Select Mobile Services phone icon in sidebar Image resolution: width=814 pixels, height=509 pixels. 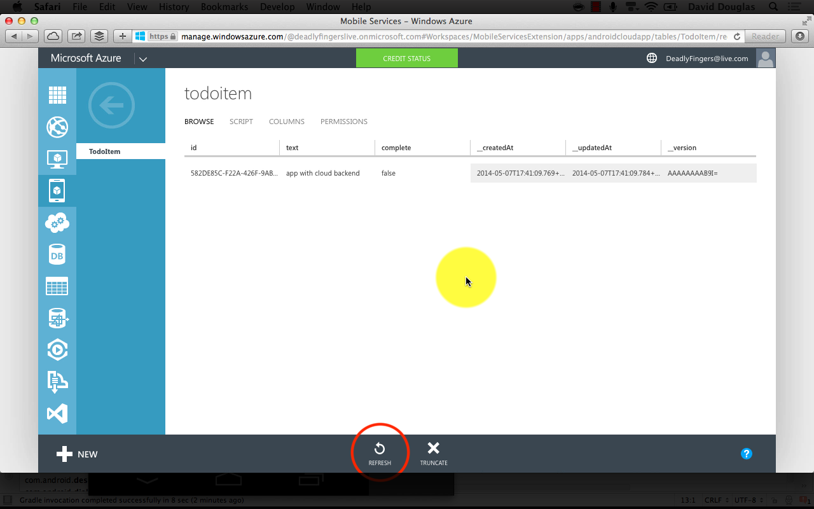click(57, 190)
